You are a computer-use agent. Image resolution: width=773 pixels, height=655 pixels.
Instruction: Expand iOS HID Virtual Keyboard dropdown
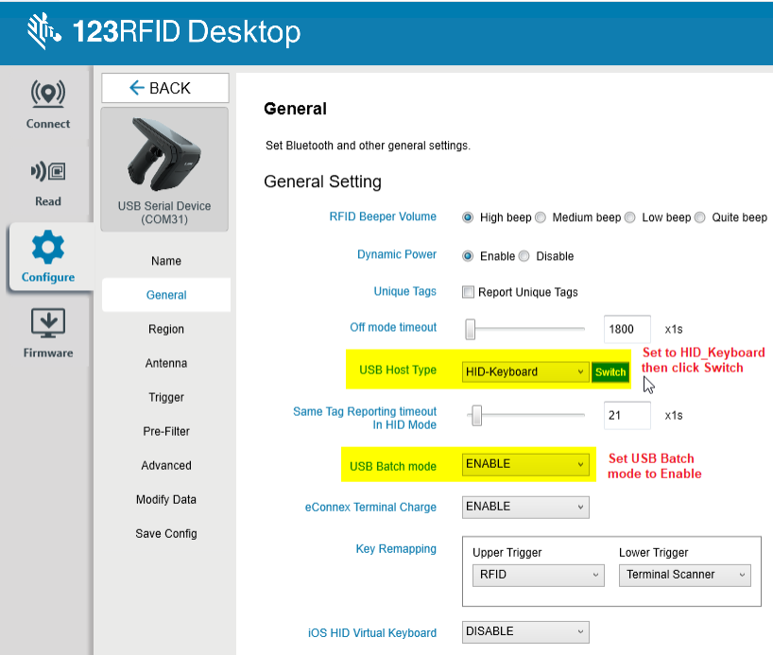[525, 631]
